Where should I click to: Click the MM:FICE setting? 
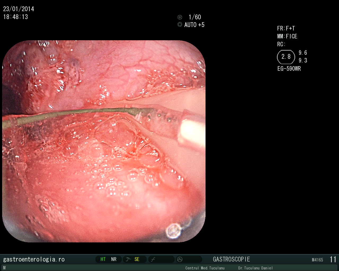pos(287,36)
